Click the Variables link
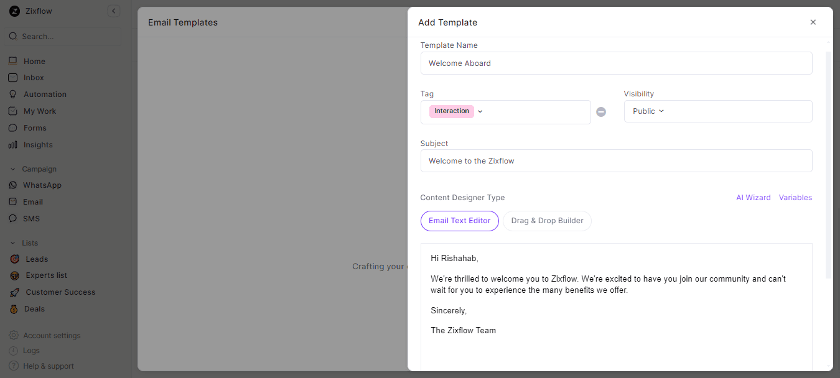 coord(795,198)
